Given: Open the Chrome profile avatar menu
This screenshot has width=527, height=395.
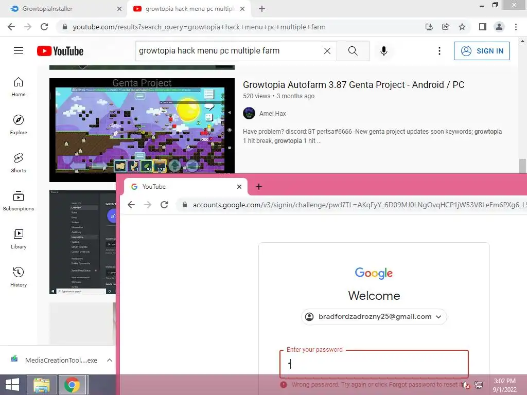Looking at the screenshot, I should tap(499, 27).
